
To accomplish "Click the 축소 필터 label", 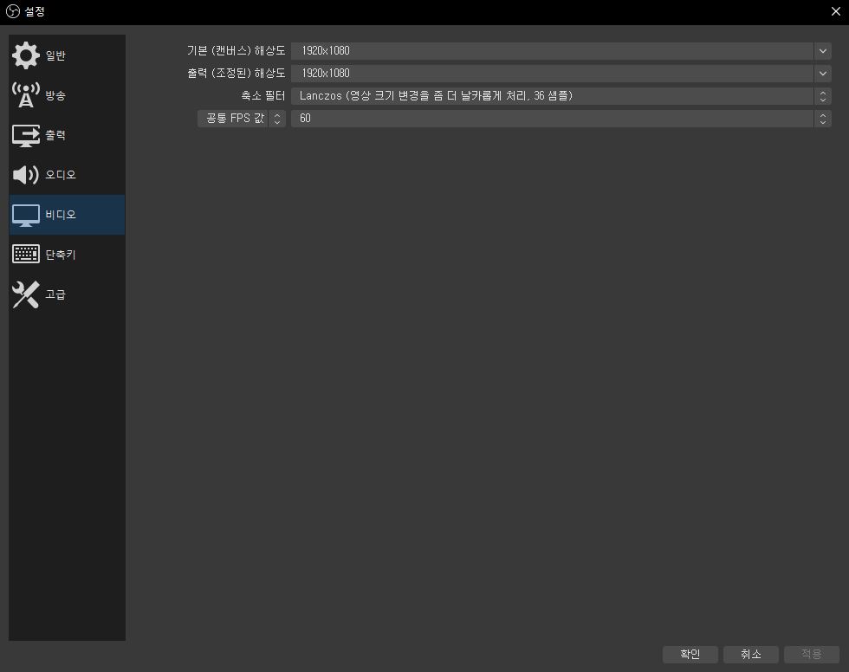I will [263, 96].
